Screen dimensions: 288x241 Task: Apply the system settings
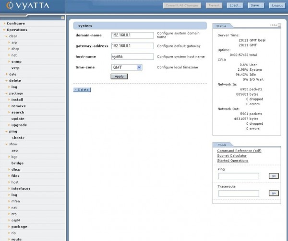point(119,77)
